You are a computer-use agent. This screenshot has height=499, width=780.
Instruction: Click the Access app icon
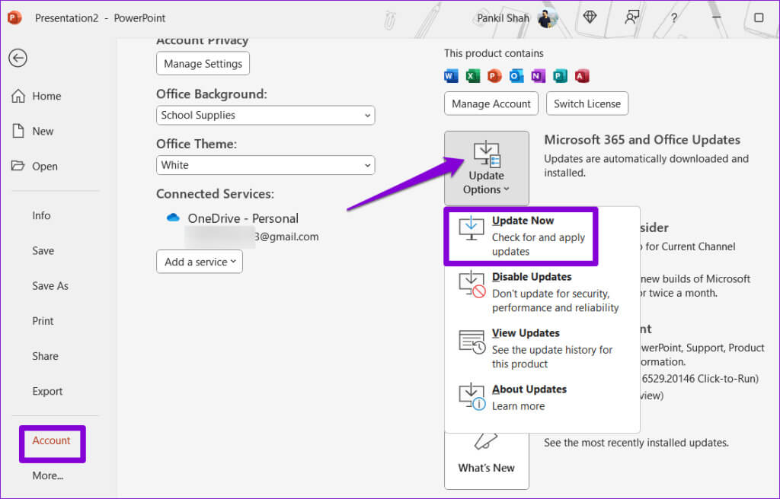(x=582, y=76)
